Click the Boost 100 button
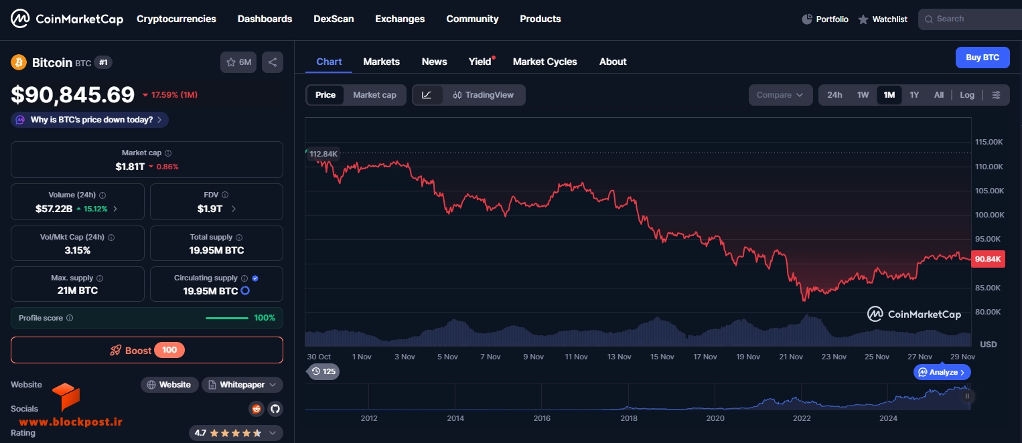The image size is (1022, 443). tap(147, 350)
